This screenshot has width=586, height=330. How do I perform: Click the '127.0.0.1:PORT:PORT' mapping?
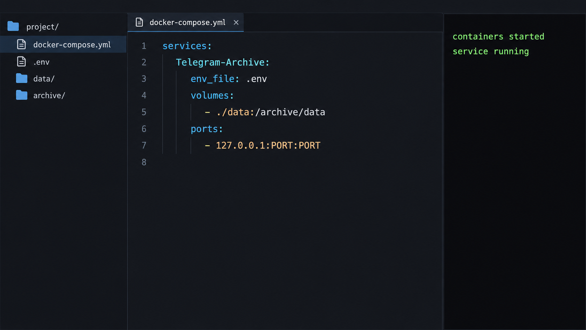point(268,146)
